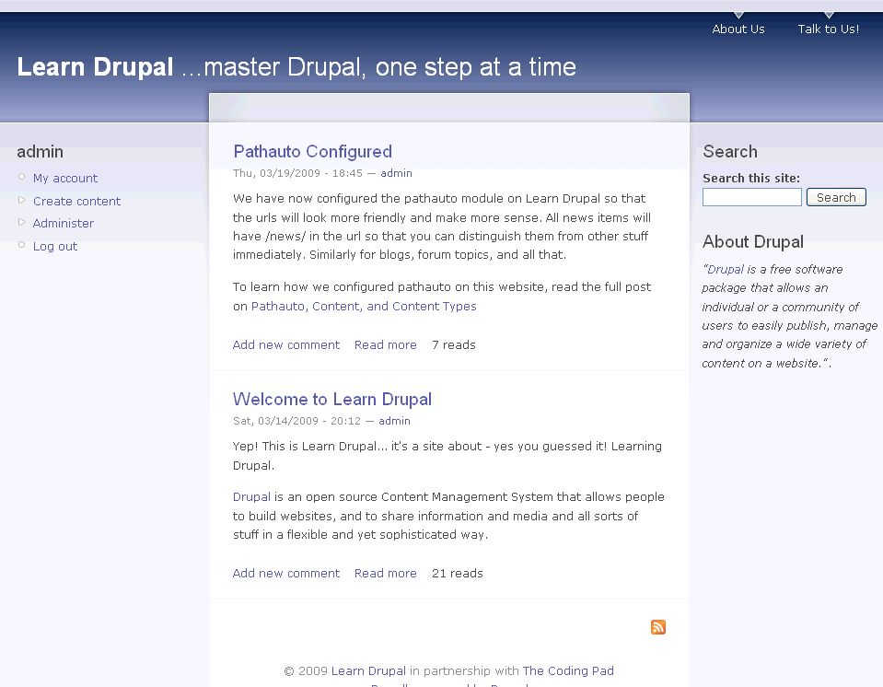Read more of Welcome to Learn Drupal
Image resolution: width=883 pixels, height=687 pixels.
point(386,573)
